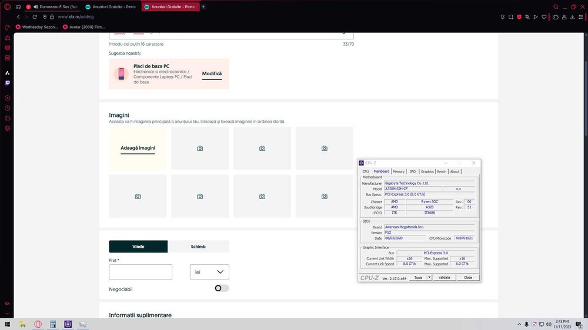Open the Memory tab in CPU-Z
Viewport: 588px width, 330px height.
[399, 171]
